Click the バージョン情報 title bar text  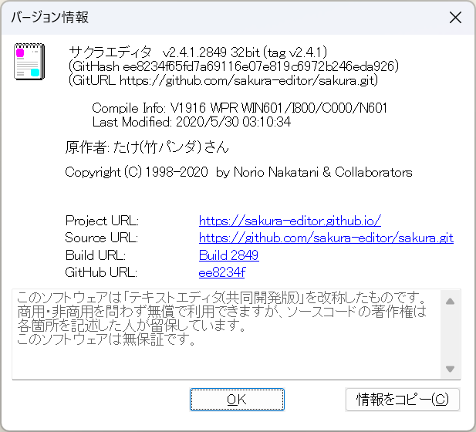coord(50,17)
